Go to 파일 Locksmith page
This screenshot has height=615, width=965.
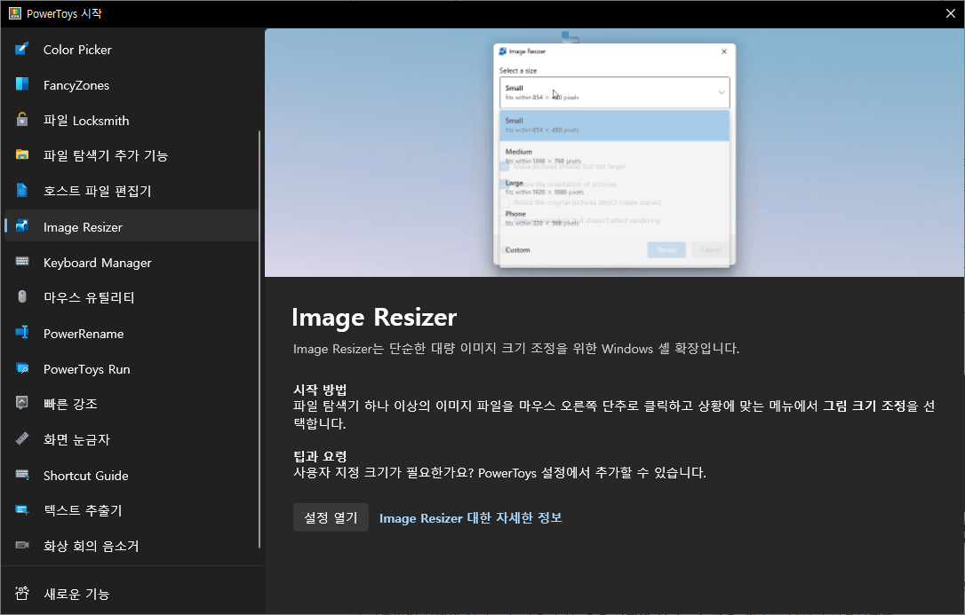pyautogui.click(x=132, y=121)
